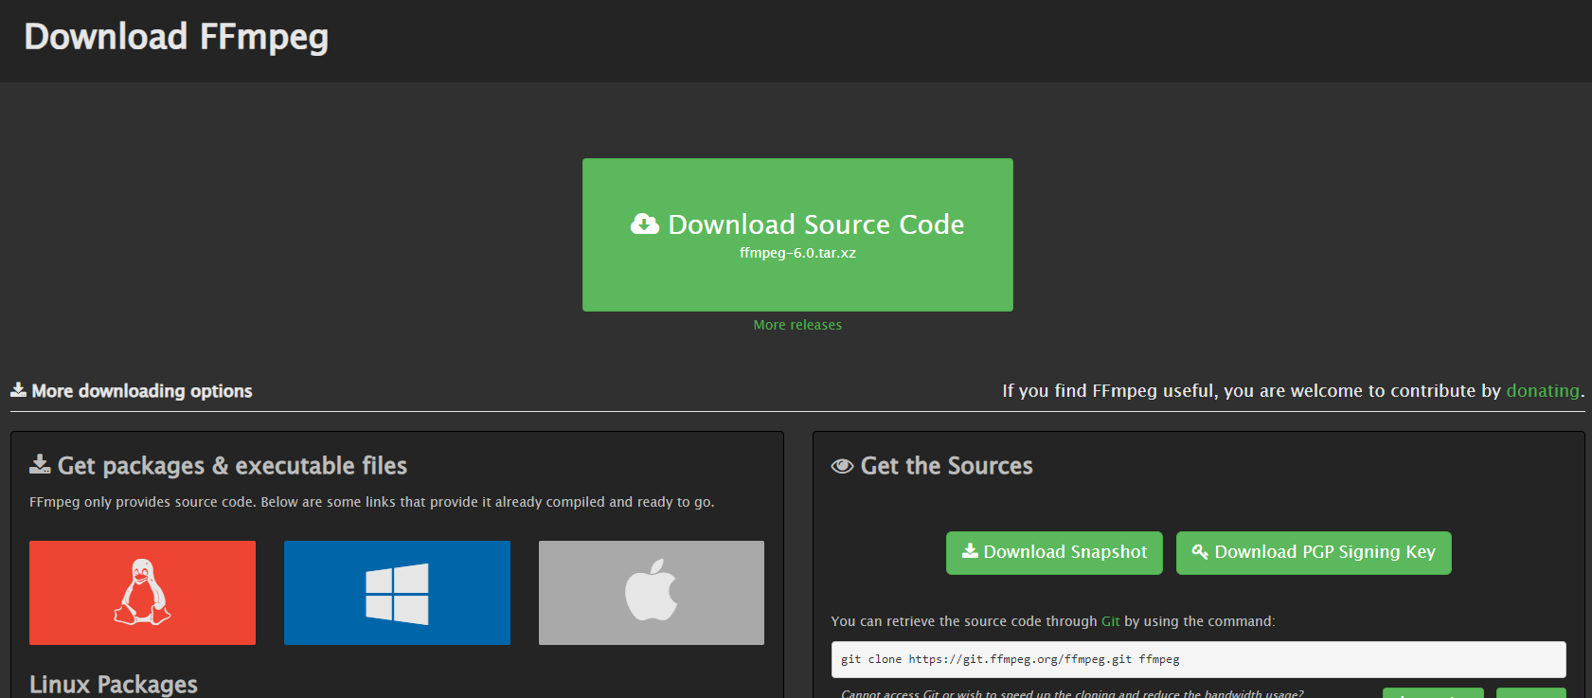Open the More releases link
Screen dimensions: 1592x698
tap(797, 325)
